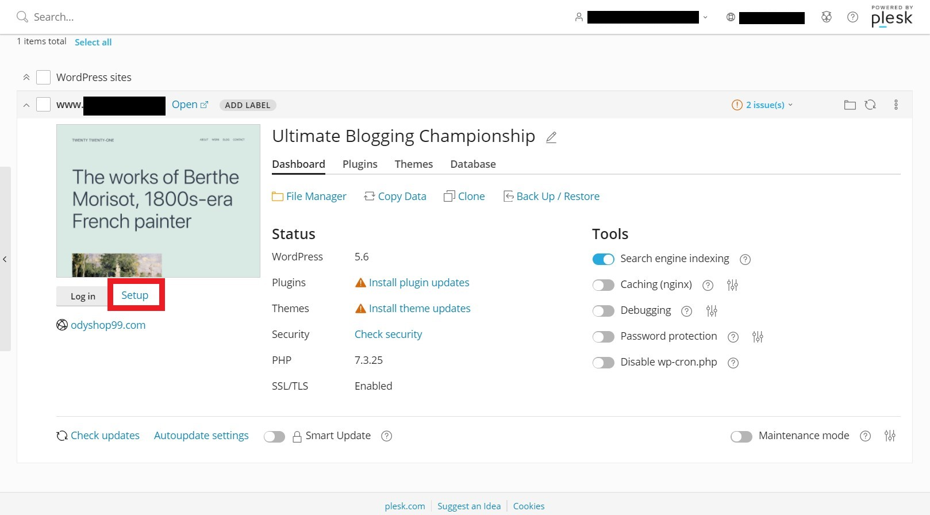Expand the left sidebar arrow
930x515 pixels.
coord(5,259)
